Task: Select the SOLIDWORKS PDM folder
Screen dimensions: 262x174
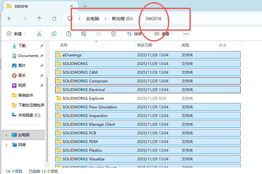Action: click(x=148, y=141)
